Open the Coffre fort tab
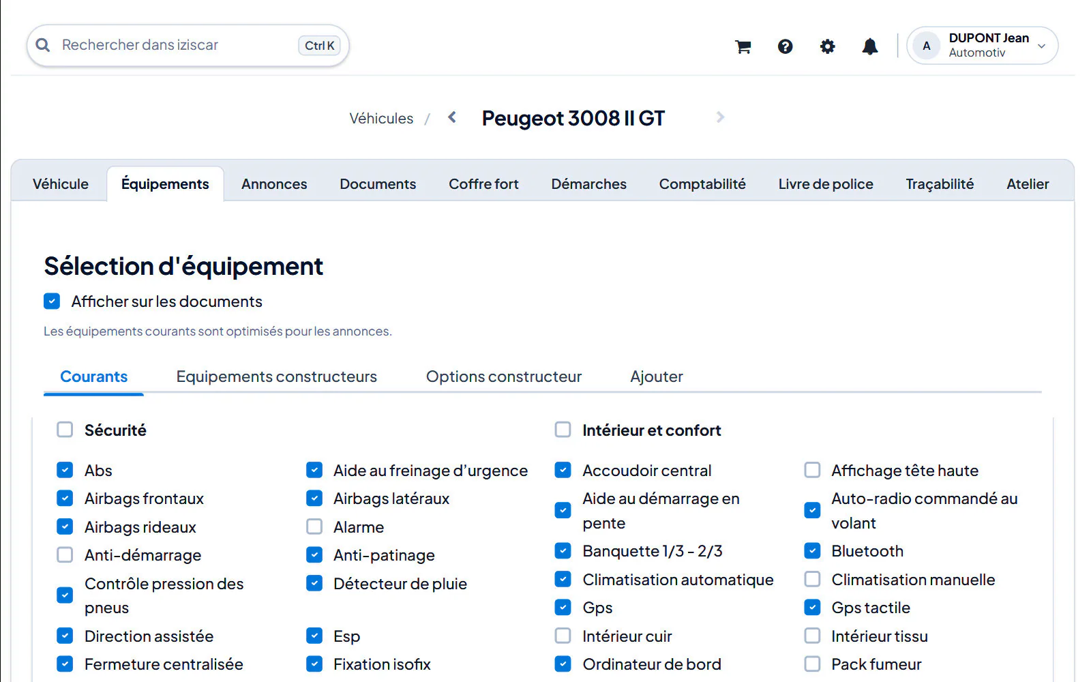 [483, 184]
